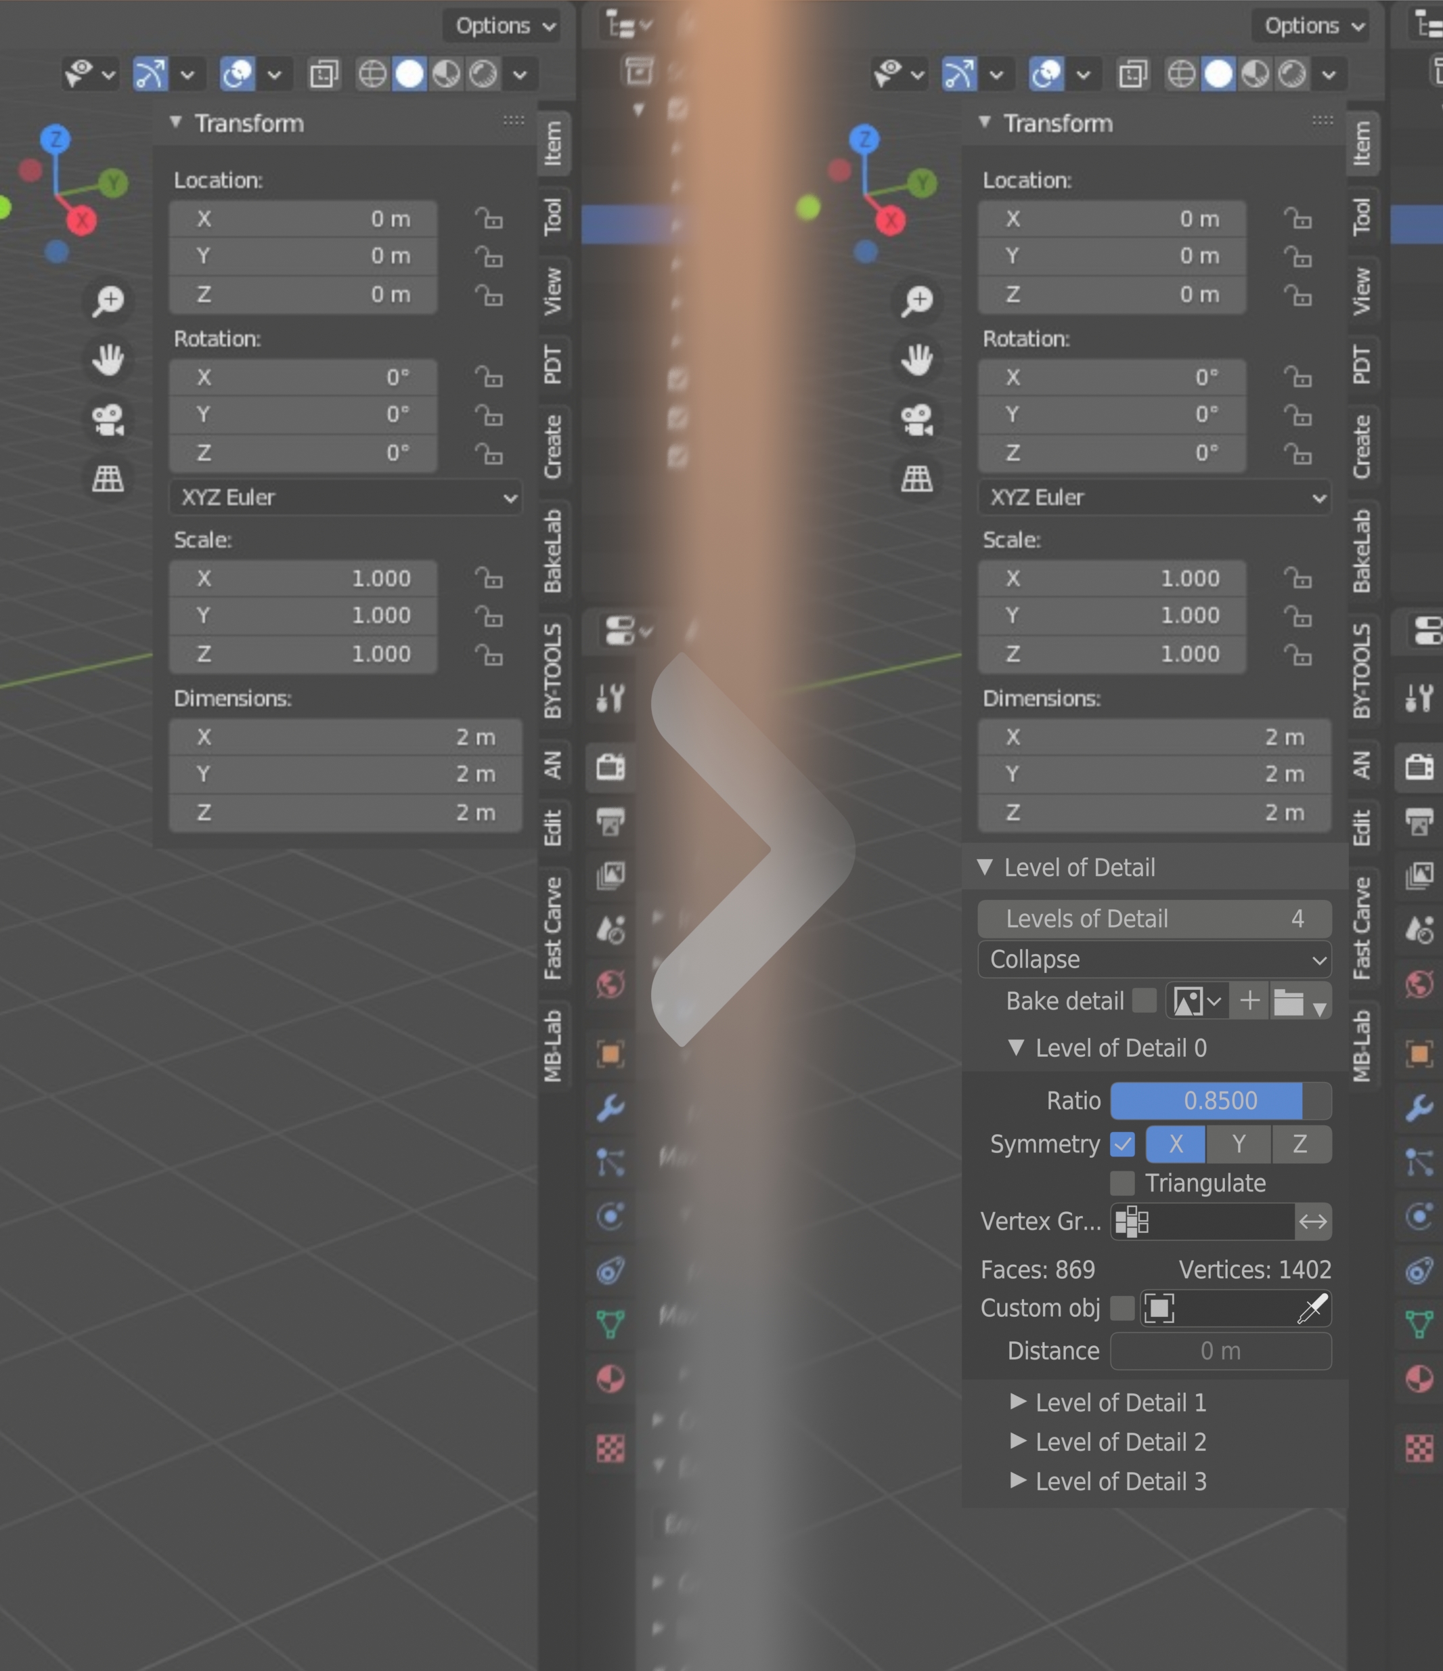
Task: Enable the Bake detail checkbox
Action: pyautogui.click(x=1145, y=1001)
